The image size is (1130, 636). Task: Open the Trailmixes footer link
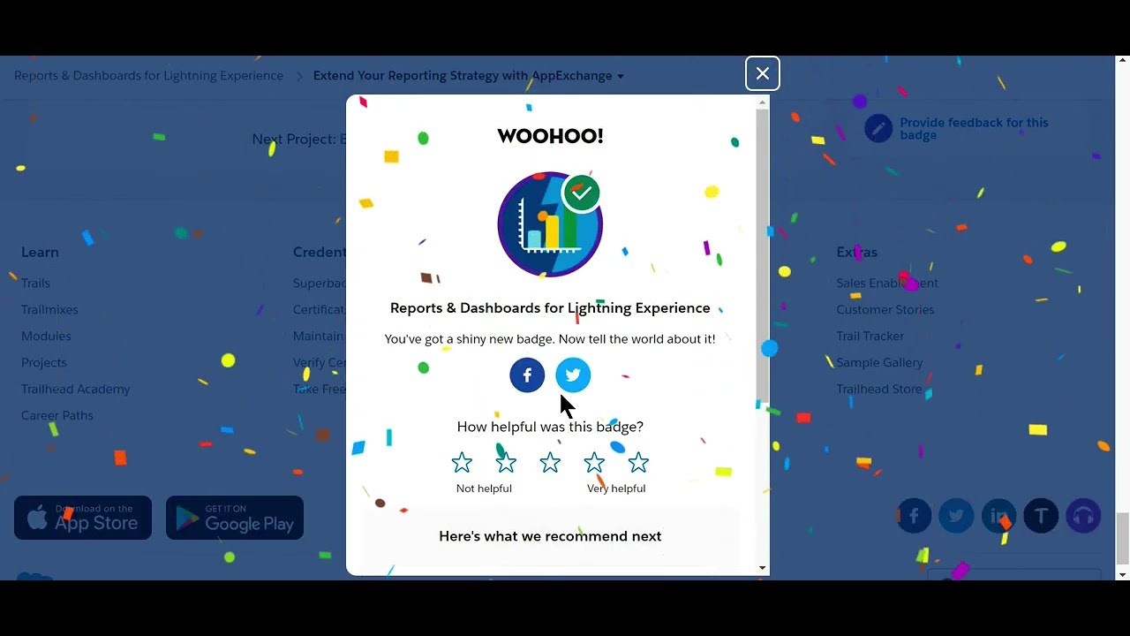click(x=49, y=309)
